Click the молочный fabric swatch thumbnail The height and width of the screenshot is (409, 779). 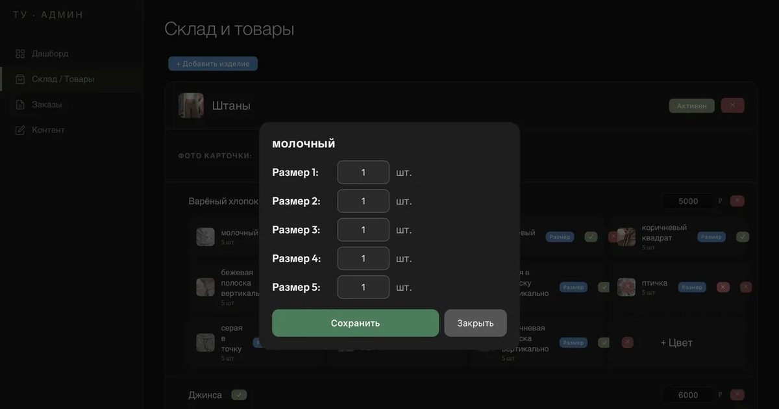206,236
